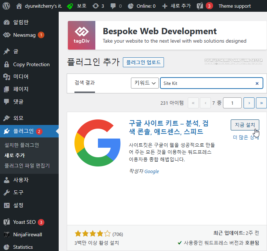Click the 플러그인 업로드 button
Image resolution: width=267 pixels, height=251 pixels.
click(143, 62)
